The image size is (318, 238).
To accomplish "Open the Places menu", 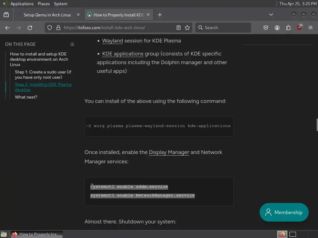I will point(43,4).
